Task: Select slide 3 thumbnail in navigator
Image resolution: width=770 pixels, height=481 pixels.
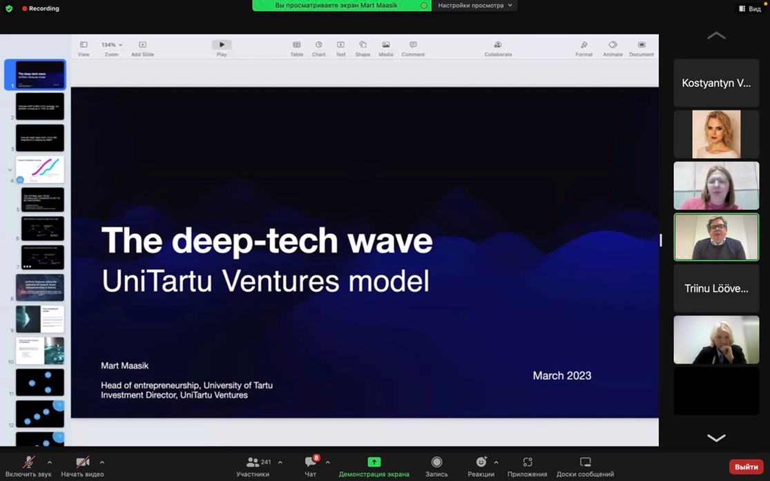Action: pyautogui.click(x=40, y=138)
